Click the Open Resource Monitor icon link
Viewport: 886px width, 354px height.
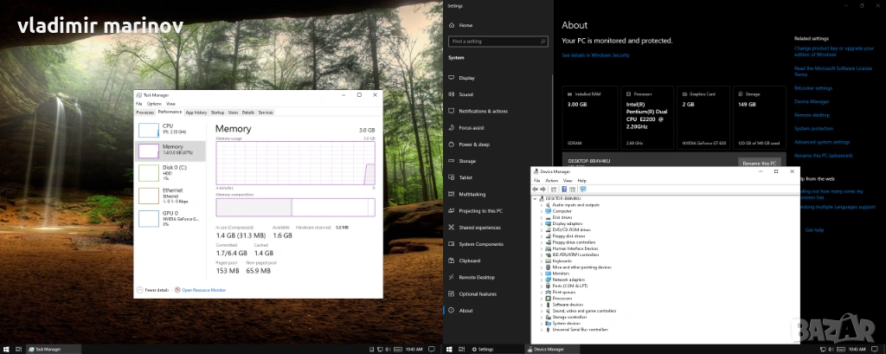click(177, 290)
